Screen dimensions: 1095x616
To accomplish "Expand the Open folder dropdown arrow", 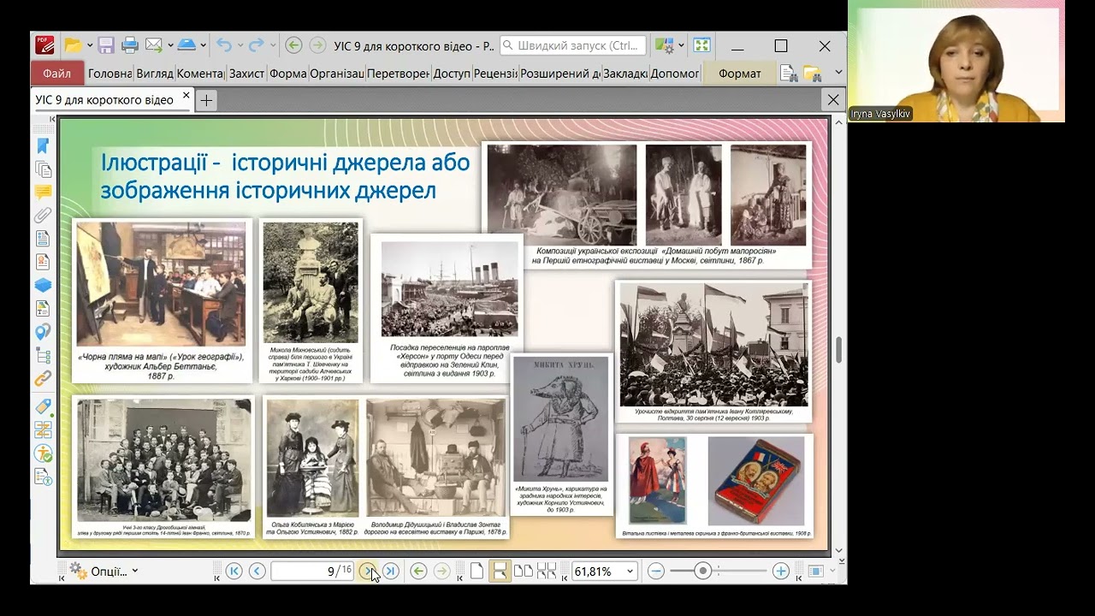I will pyautogui.click(x=89, y=45).
